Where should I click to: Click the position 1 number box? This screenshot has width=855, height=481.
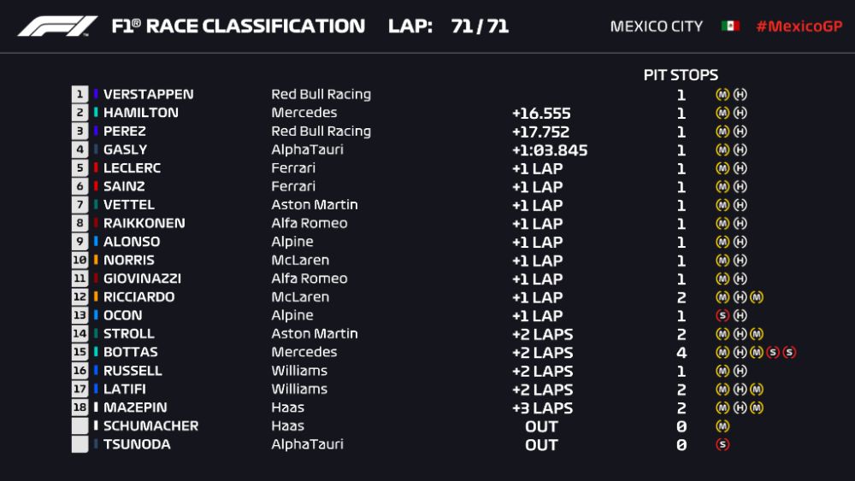pos(80,95)
